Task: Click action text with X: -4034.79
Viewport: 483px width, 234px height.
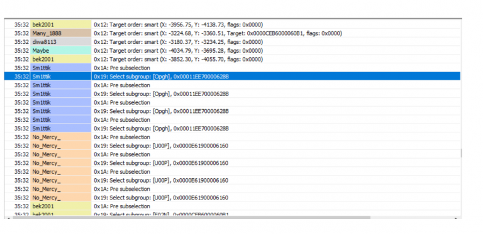Action: [x=179, y=51]
